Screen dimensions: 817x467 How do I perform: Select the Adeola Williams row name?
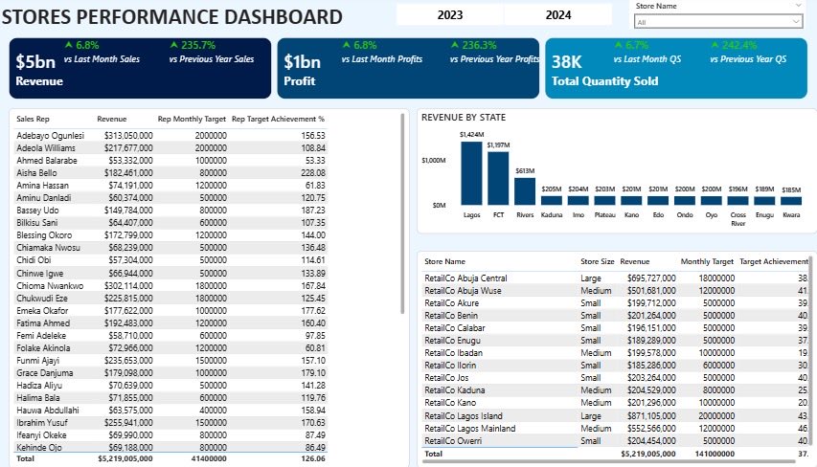46,148
